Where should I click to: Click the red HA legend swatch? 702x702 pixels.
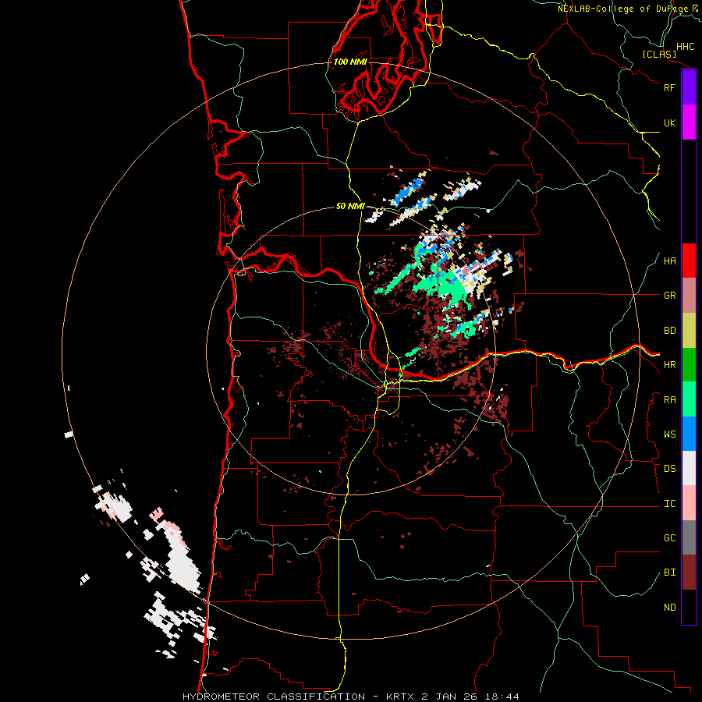pos(689,261)
